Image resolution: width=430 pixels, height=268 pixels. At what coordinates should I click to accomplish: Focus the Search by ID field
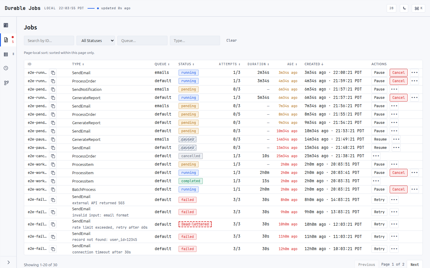point(49,40)
